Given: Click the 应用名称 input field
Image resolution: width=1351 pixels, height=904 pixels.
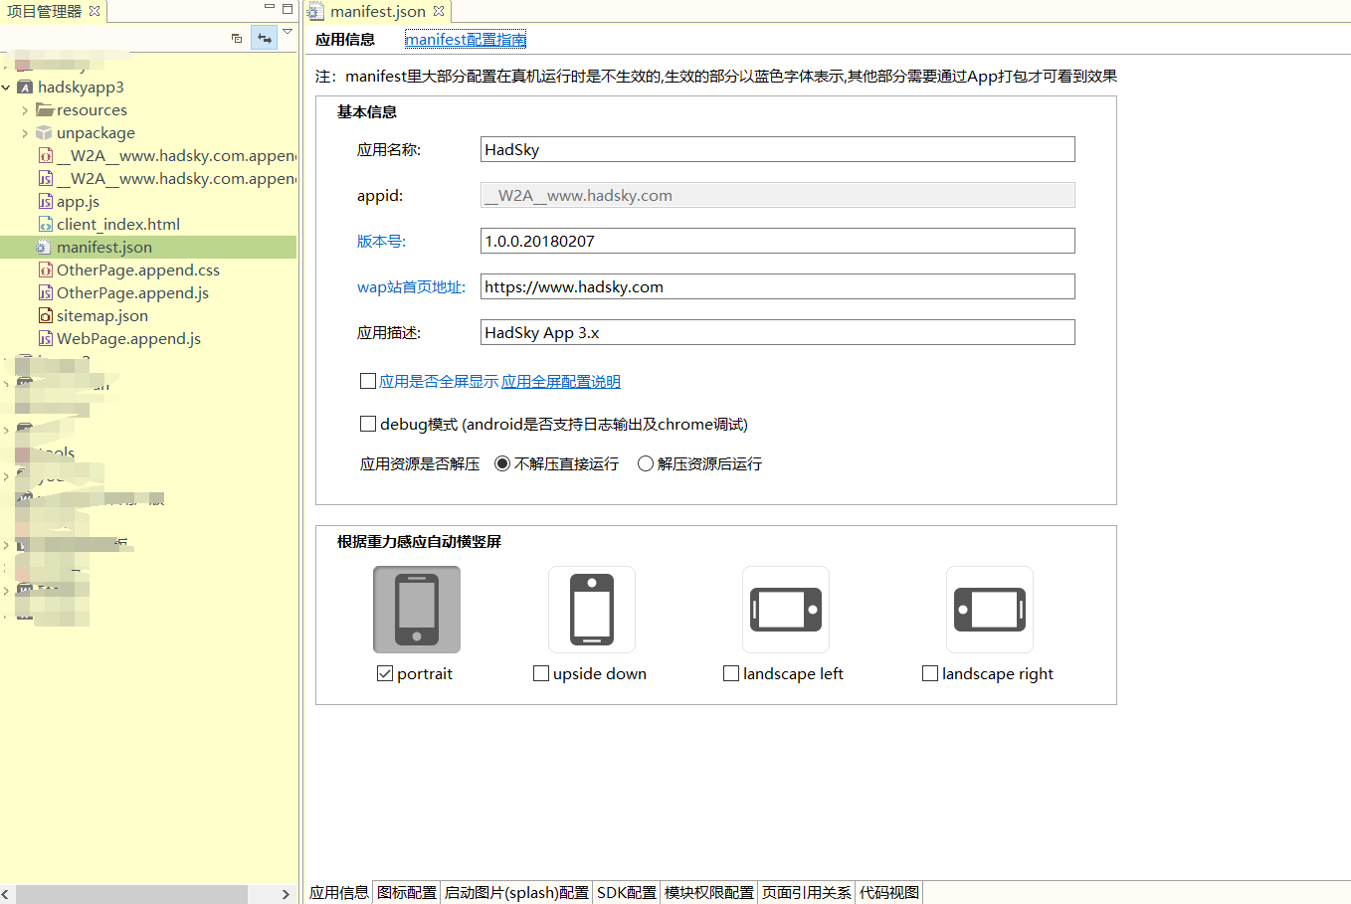Looking at the screenshot, I should (x=778, y=149).
